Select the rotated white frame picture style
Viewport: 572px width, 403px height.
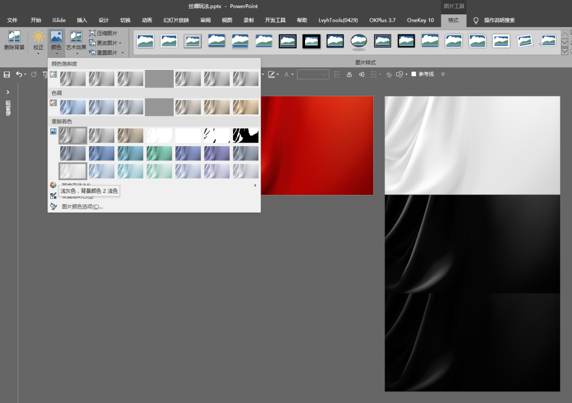(524, 41)
